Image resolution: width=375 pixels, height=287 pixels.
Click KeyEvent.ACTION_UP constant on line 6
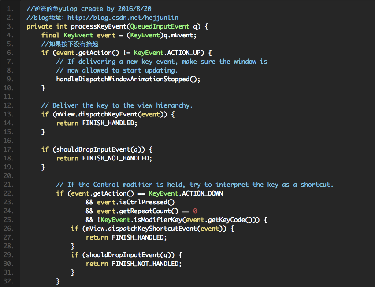pos(169,53)
